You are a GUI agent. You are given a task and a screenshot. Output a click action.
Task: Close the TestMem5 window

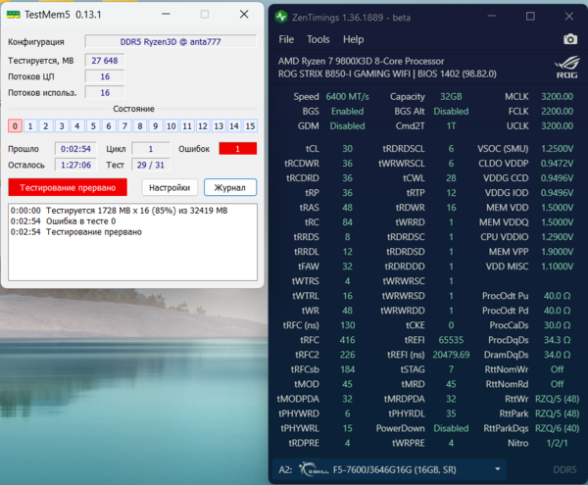(x=244, y=15)
